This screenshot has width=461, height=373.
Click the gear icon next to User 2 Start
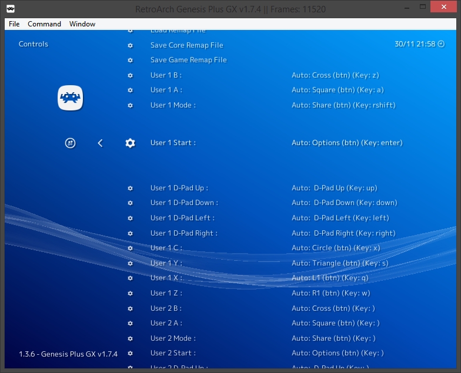coord(131,354)
